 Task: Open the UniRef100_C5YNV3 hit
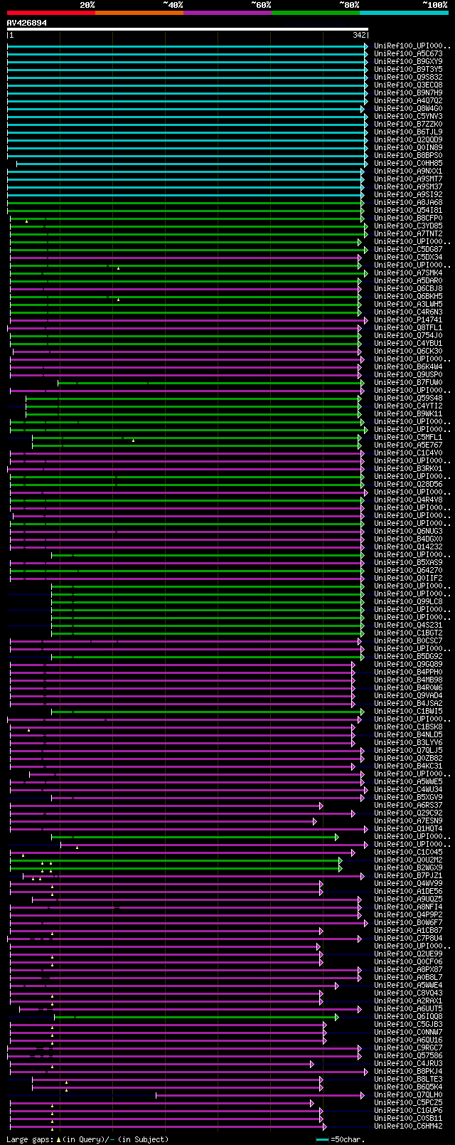click(x=408, y=116)
